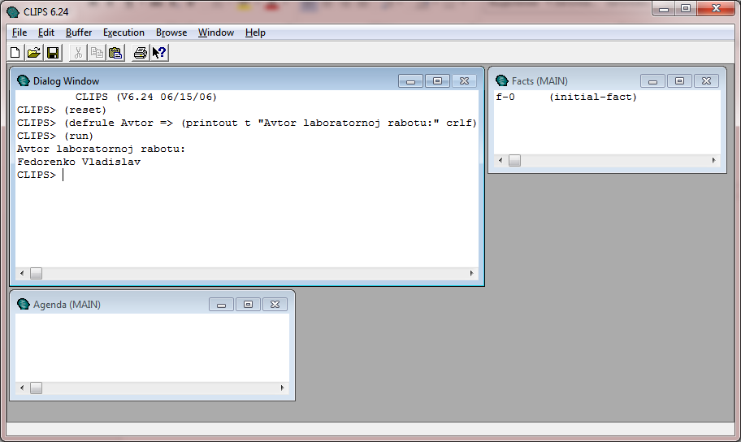This screenshot has height=442, width=741.
Task: Click the Agenda window scrollbar left arrow
Action: click(x=22, y=388)
